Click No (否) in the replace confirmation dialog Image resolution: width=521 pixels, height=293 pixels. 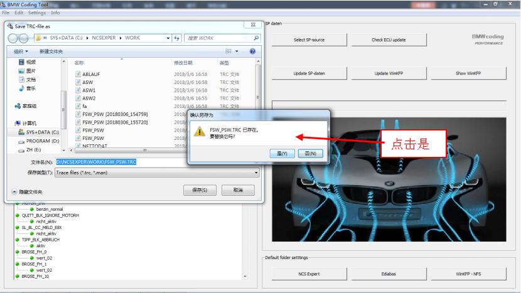coord(310,154)
